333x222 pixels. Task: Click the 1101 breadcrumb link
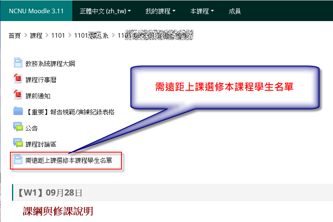click(58, 36)
